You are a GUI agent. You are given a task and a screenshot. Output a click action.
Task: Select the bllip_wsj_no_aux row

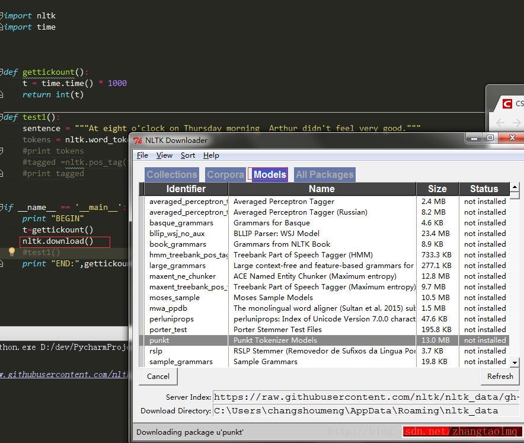[324, 234]
